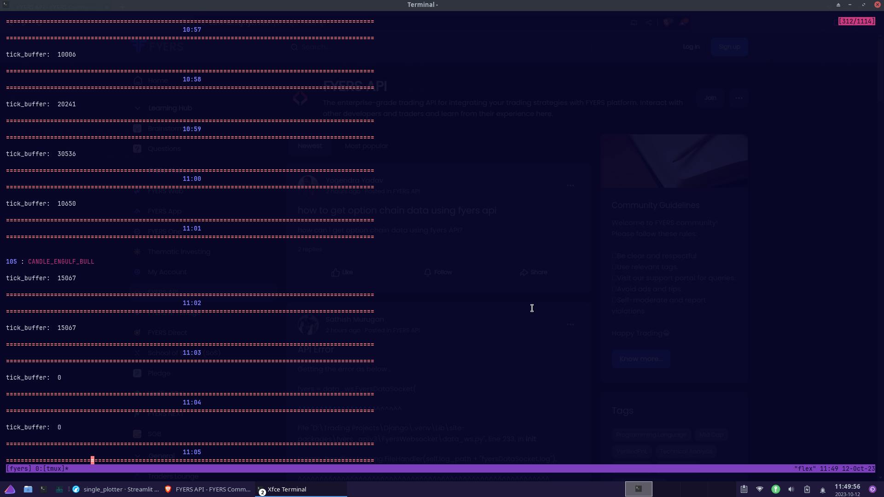Open the volume control icon
Image resolution: width=884 pixels, height=497 pixels.
(x=791, y=489)
